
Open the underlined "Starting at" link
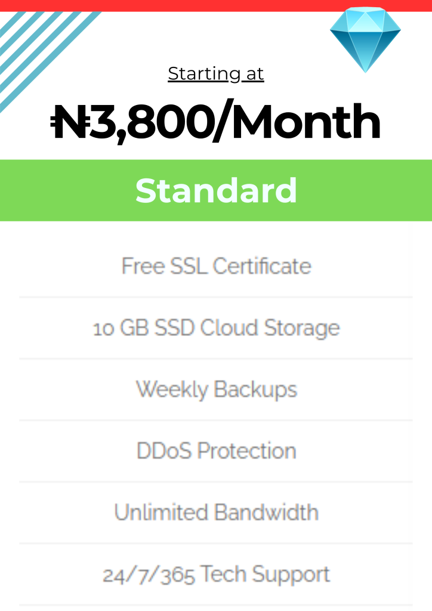point(216,73)
